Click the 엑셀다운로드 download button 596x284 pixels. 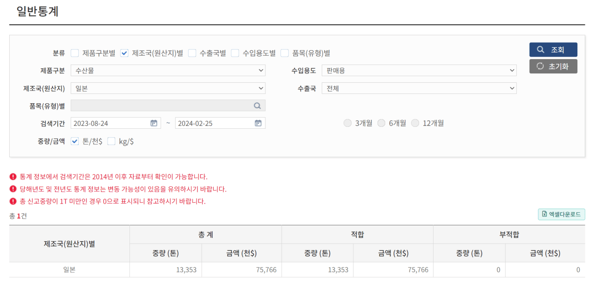pyautogui.click(x=562, y=214)
